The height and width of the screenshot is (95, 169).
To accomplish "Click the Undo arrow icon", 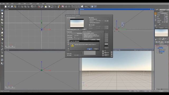I will coord(32,7).
